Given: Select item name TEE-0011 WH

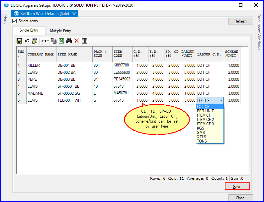Looking at the screenshot, I should coord(74,100).
